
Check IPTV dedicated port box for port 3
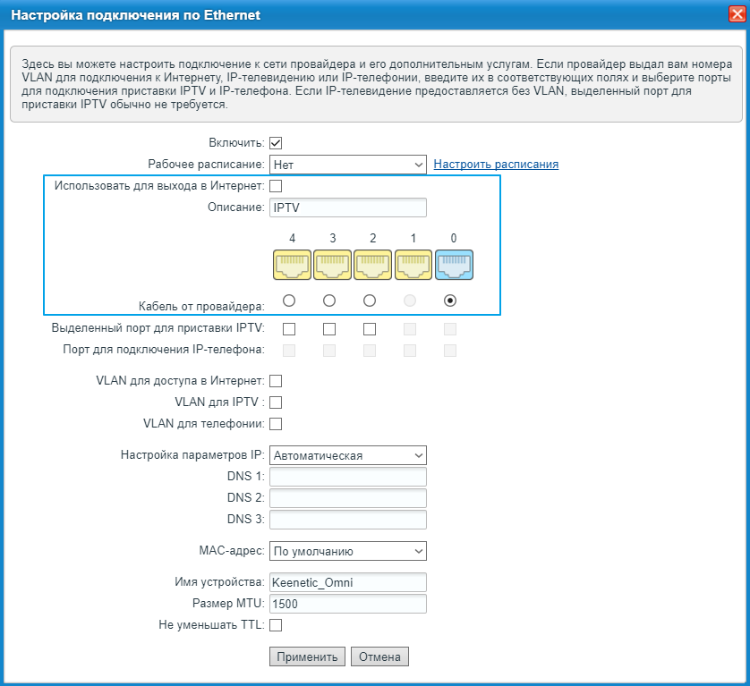coord(329,329)
